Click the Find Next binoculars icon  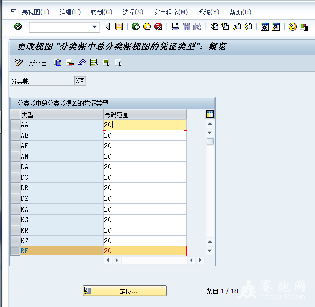pos(197,27)
